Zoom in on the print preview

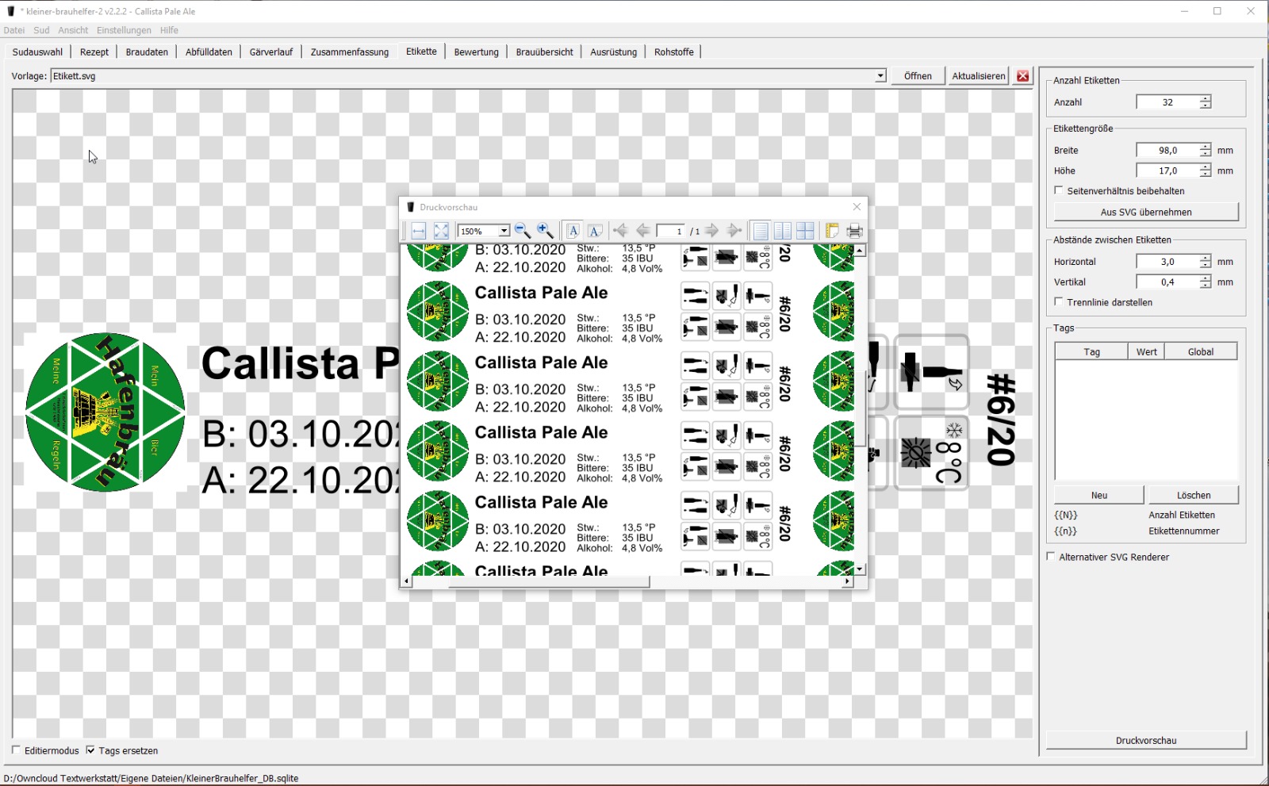pyautogui.click(x=545, y=231)
